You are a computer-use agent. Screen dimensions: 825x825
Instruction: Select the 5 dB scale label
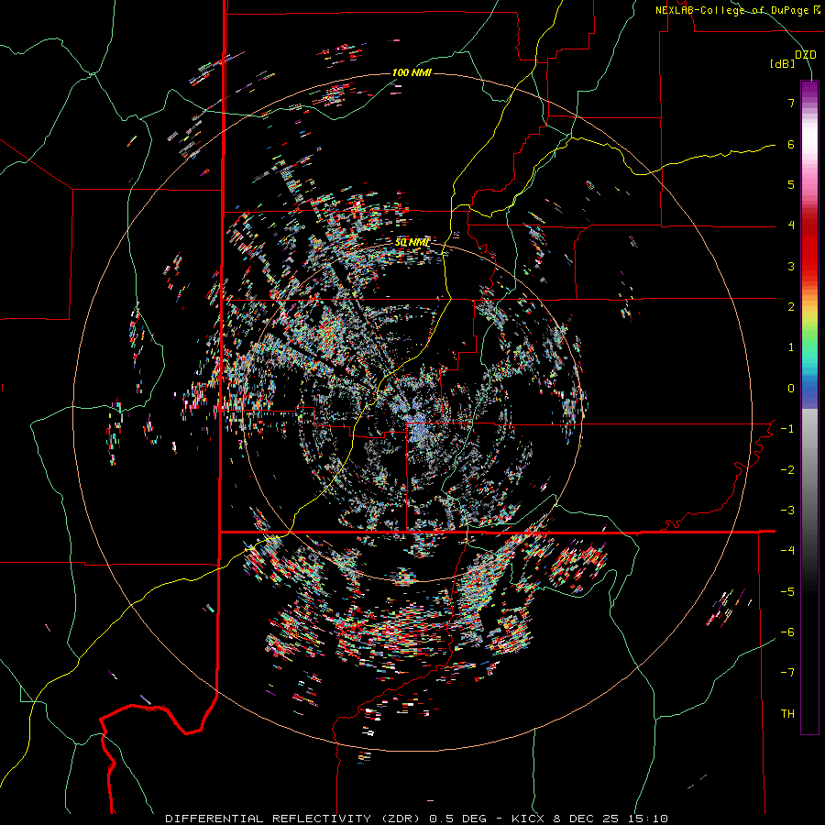click(x=791, y=184)
